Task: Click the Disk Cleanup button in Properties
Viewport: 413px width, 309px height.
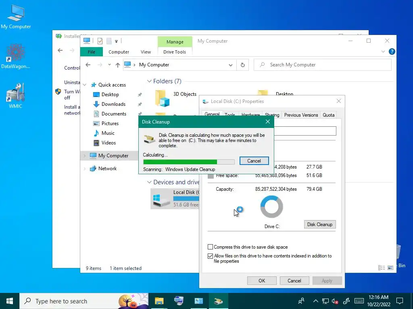Action: tap(320, 225)
